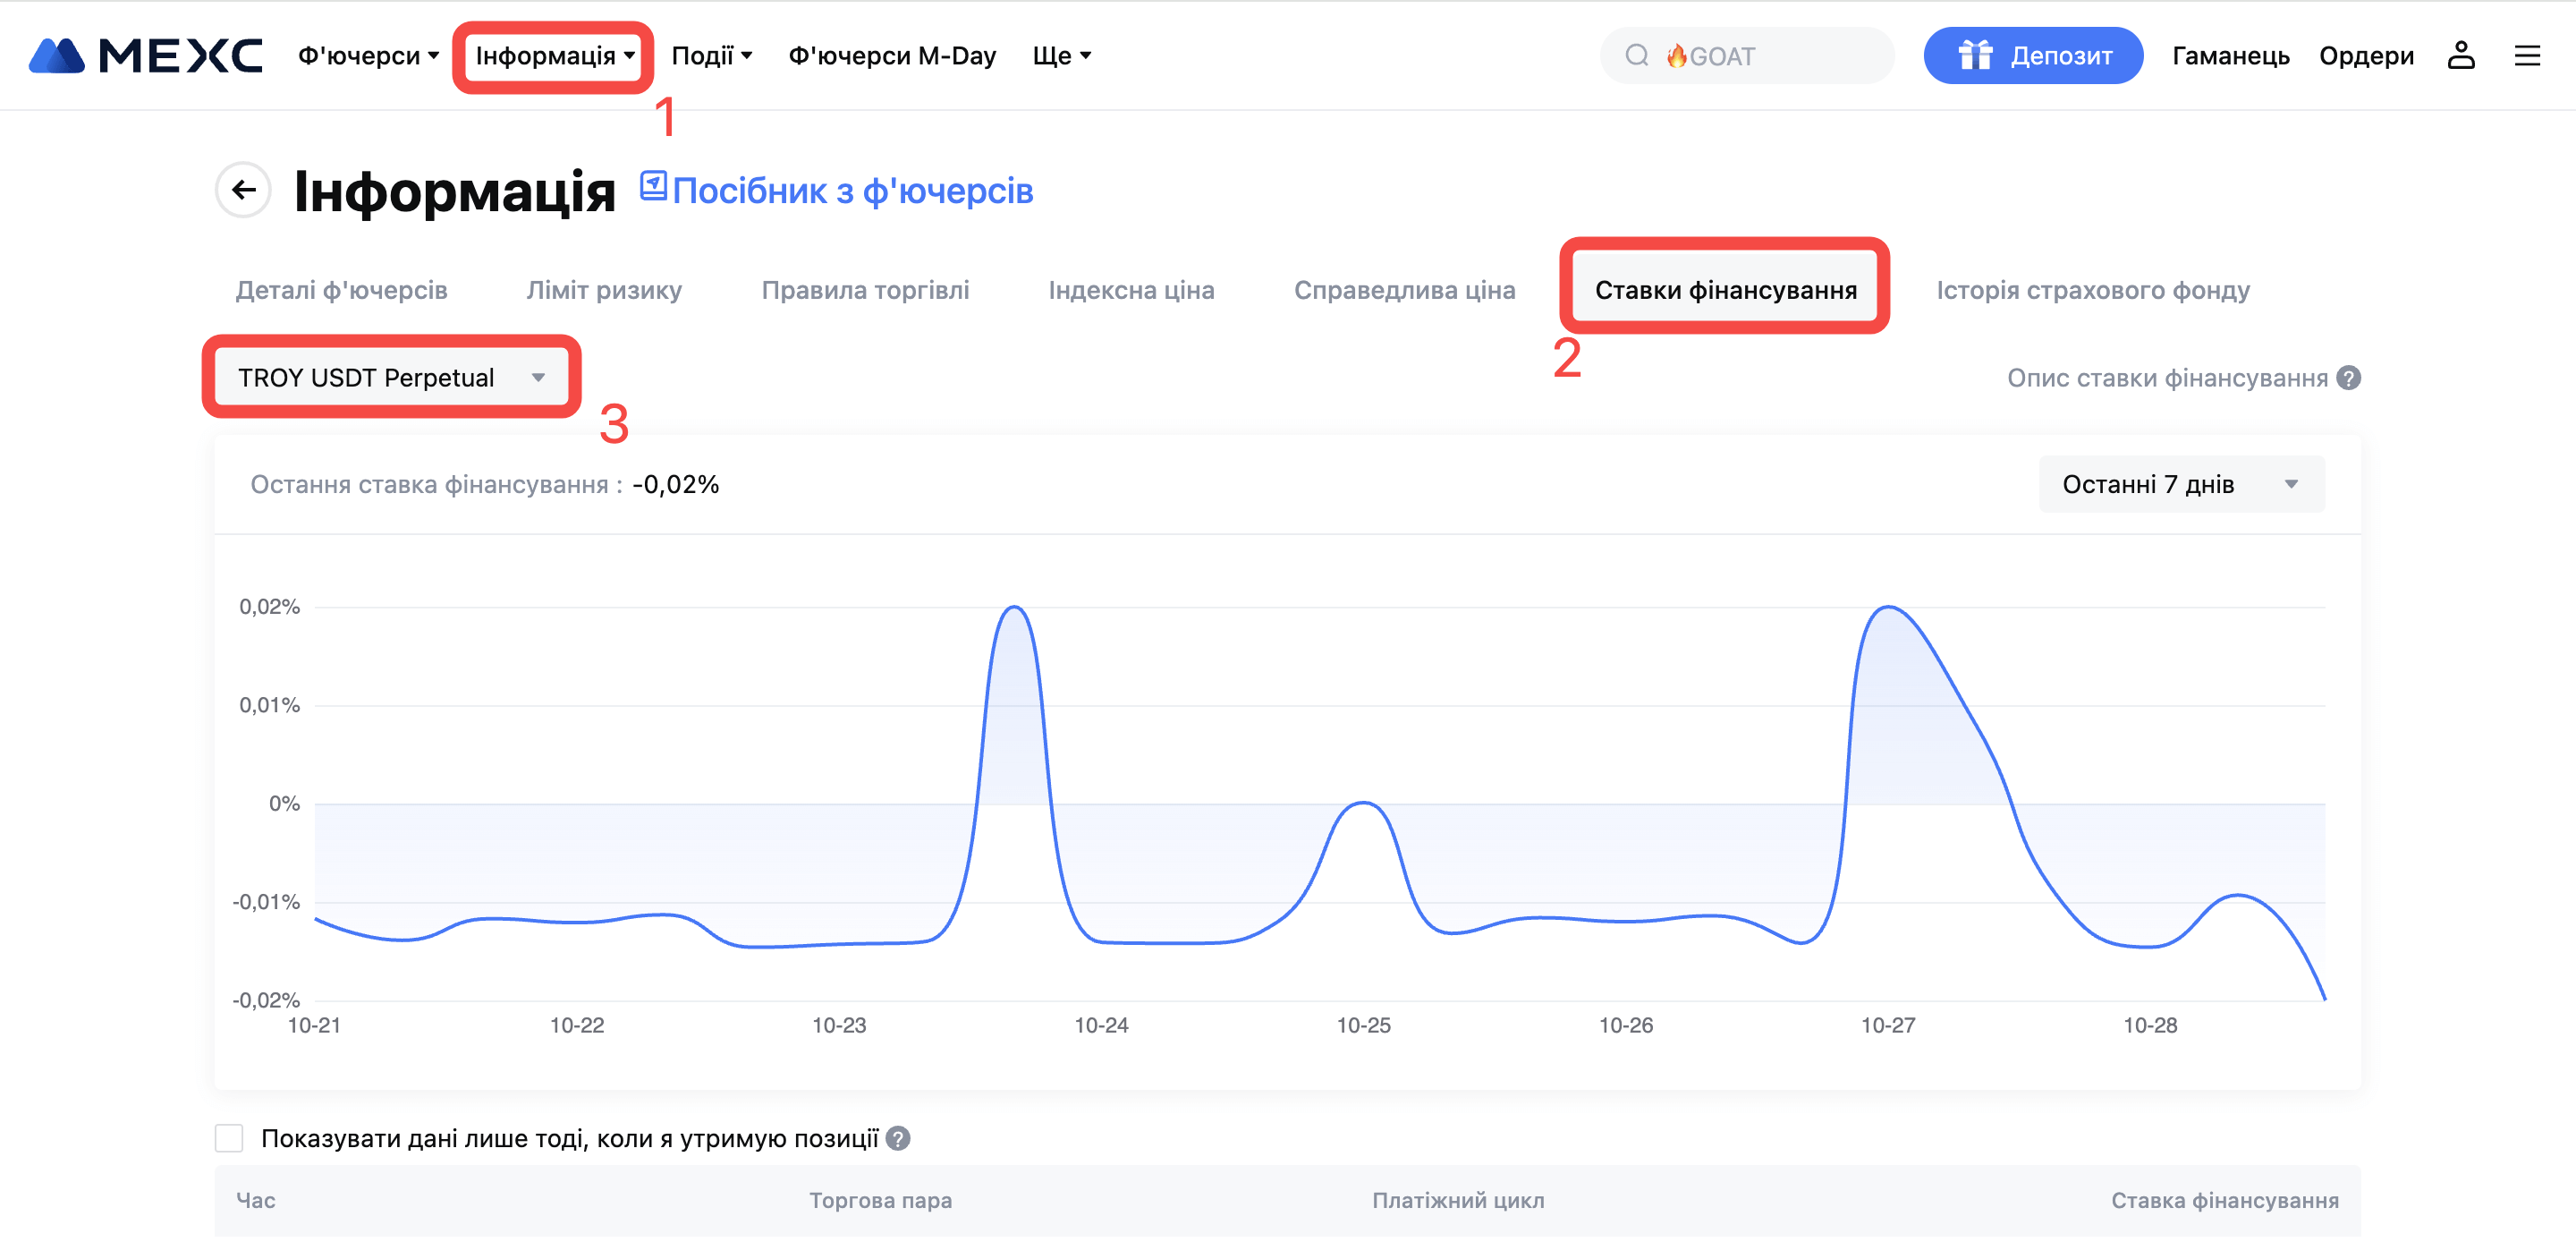Open the TROY USDT Perpetual dropdown

[391, 379]
